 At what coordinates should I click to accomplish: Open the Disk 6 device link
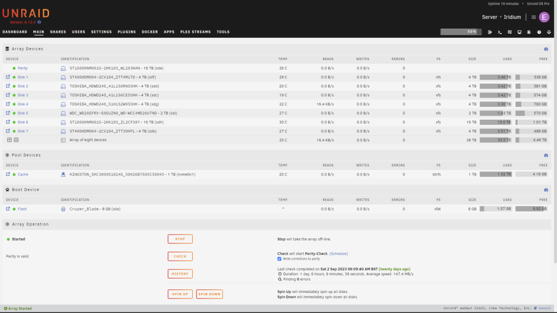[x=23, y=122]
